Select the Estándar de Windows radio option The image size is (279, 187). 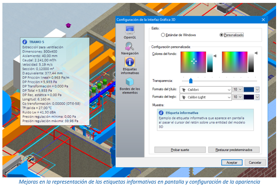tap(163, 35)
